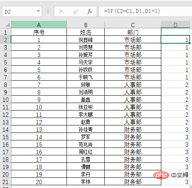Select column C header
This screenshot has height=188, width=192.
(133, 24)
